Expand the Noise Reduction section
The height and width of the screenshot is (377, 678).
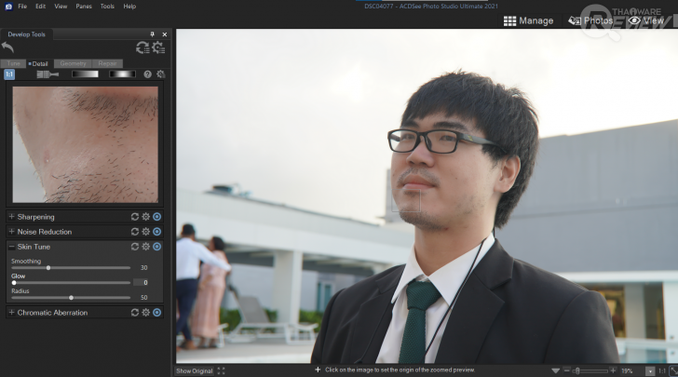click(x=12, y=232)
